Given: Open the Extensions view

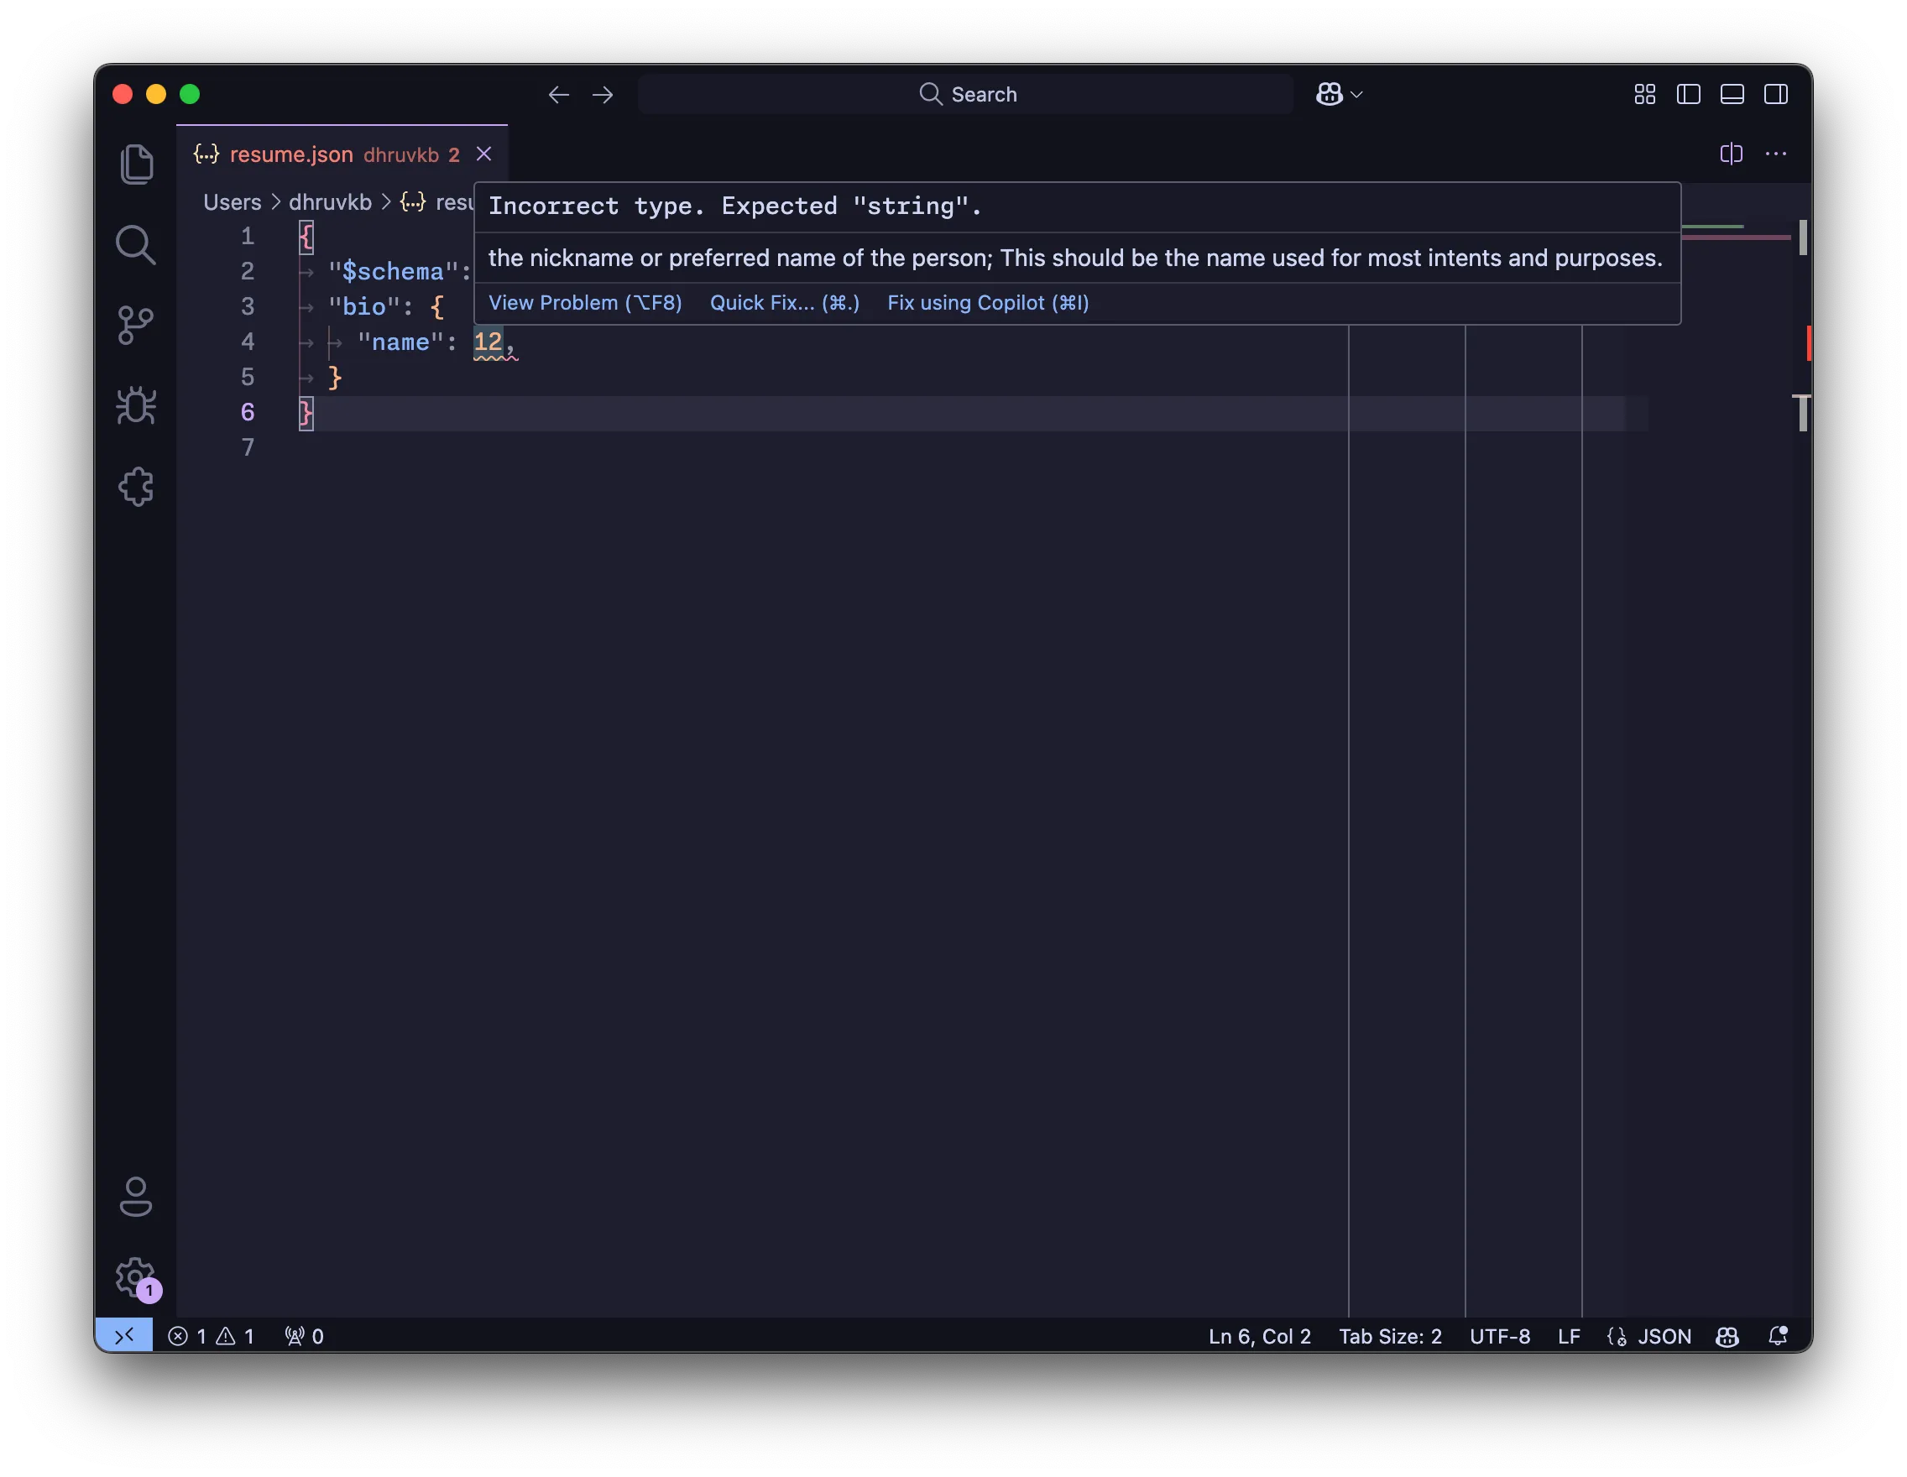Looking at the screenshot, I should pos(136,487).
